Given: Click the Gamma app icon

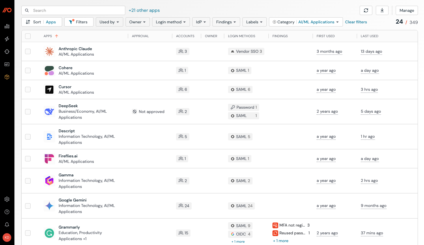Looking at the screenshot, I should coord(49,181).
